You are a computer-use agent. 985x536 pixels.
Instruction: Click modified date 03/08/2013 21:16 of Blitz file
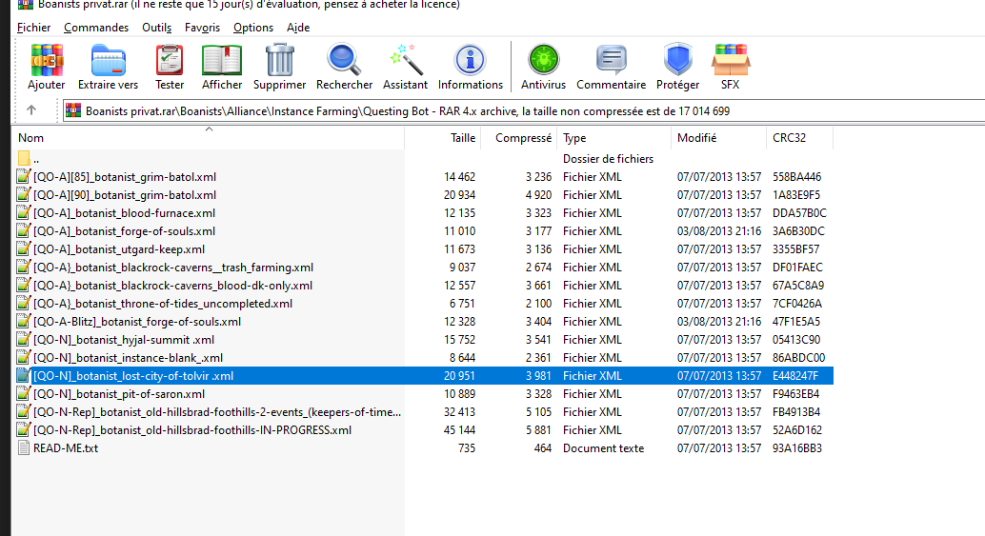[719, 322]
